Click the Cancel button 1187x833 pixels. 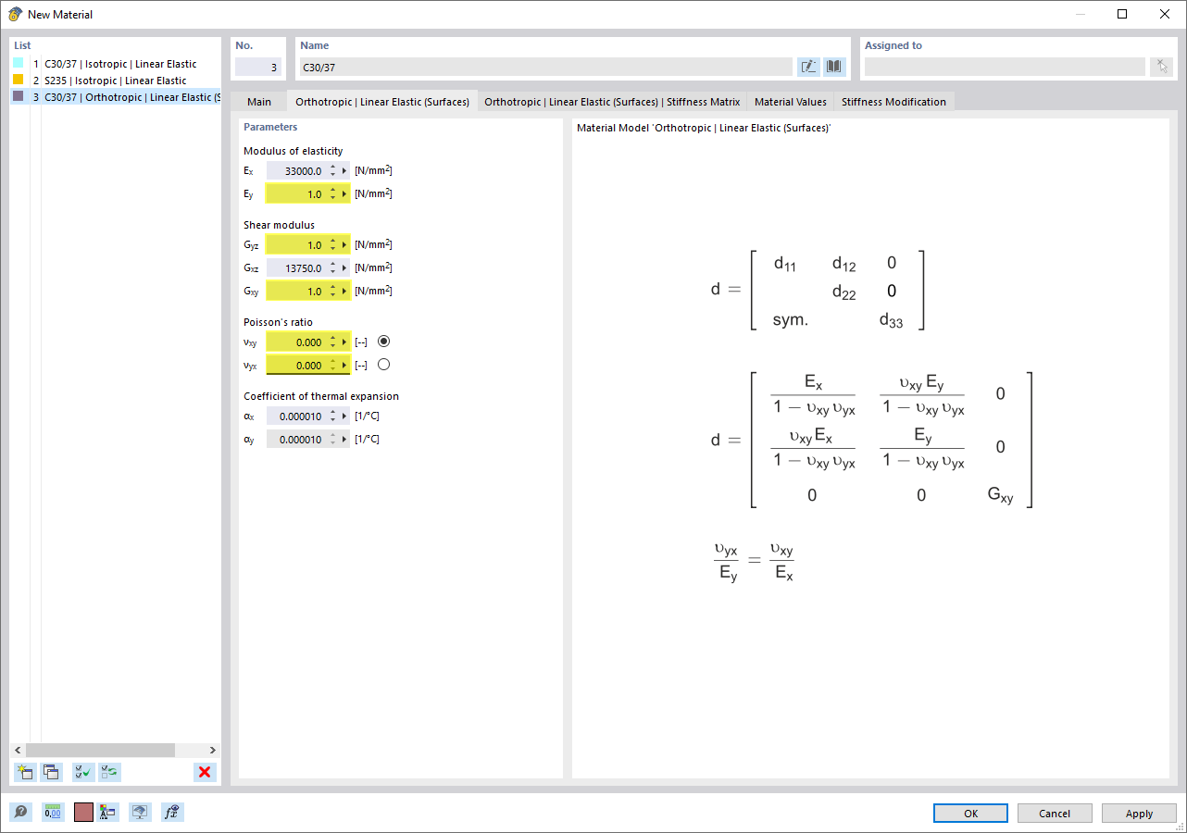(x=1055, y=814)
